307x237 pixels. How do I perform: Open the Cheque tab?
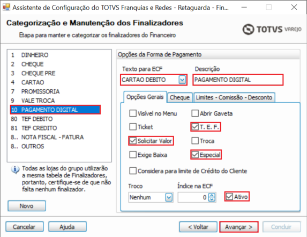[x=179, y=97]
